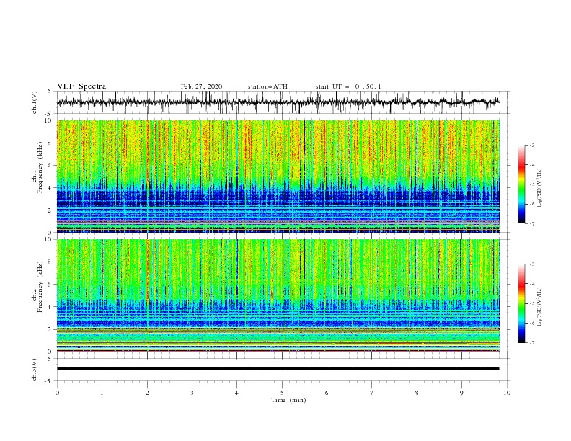Click the 'station=ATH' label
571x441 pixels.
pyautogui.click(x=267, y=86)
